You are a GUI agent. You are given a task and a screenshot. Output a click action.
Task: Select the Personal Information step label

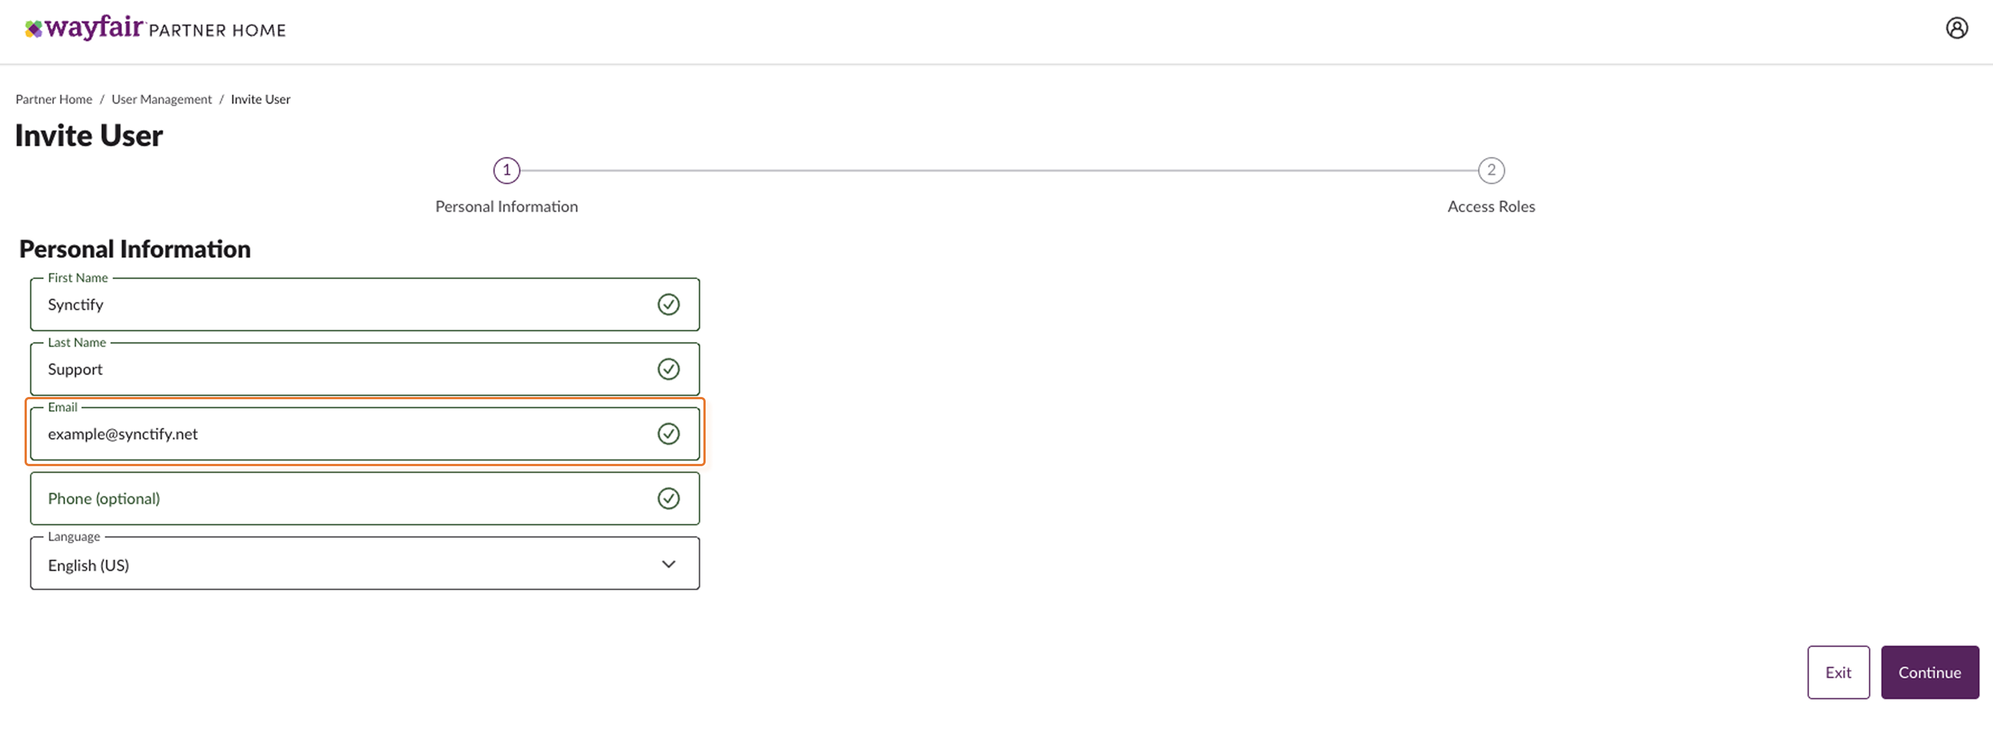[x=506, y=206]
